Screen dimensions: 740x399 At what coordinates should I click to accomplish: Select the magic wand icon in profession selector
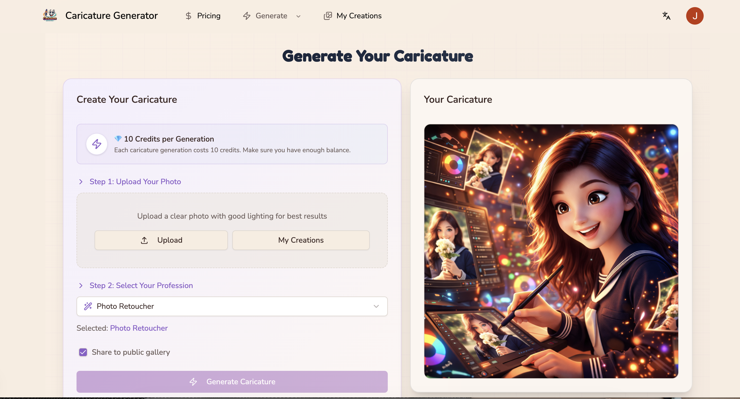click(x=88, y=306)
